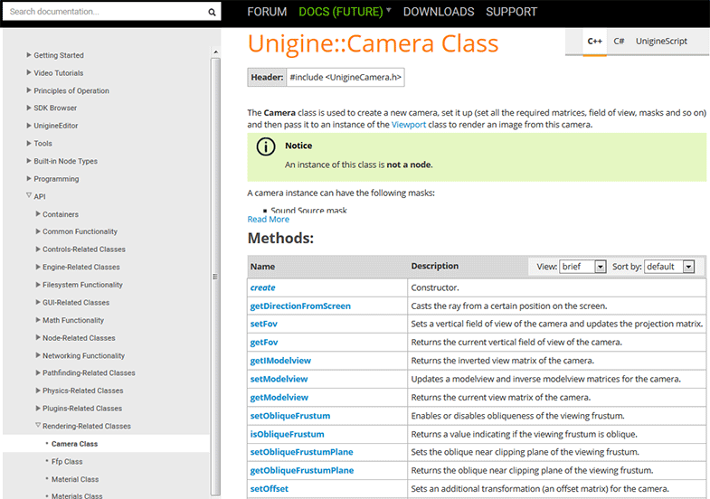Click the sidebar scrollbar up arrow

(215, 52)
